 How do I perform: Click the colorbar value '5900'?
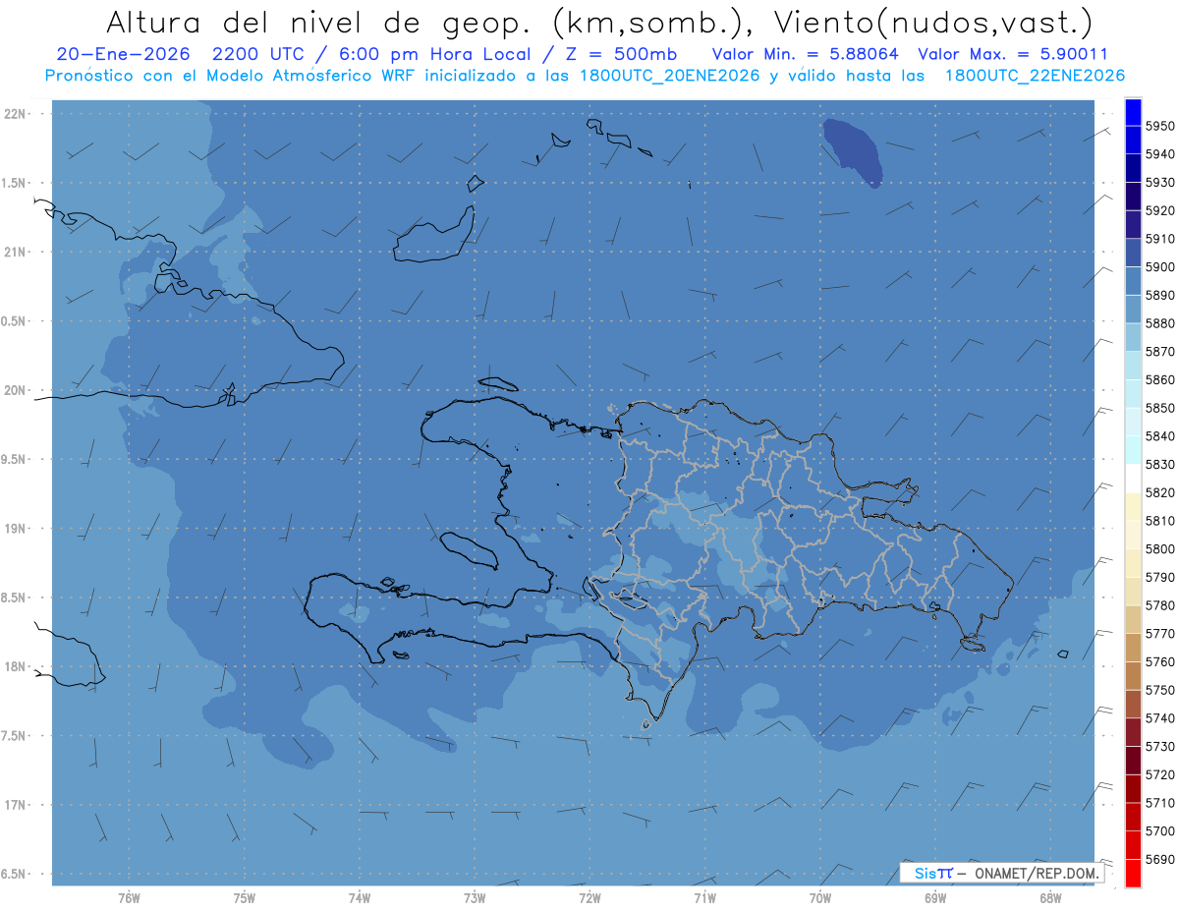point(1159,266)
